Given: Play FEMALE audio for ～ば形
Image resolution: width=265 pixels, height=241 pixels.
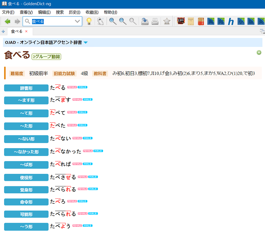Looking at the screenshot, I should pyautogui.click(x=77, y=164).
